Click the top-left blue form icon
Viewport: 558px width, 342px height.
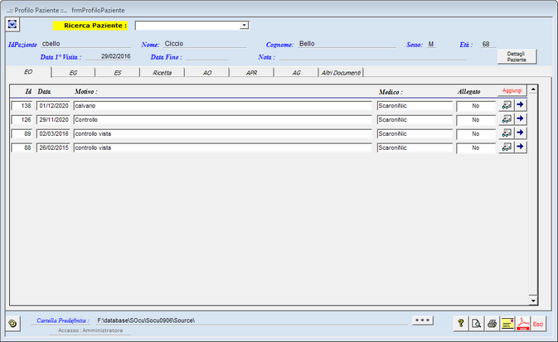(x=13, y=24)
